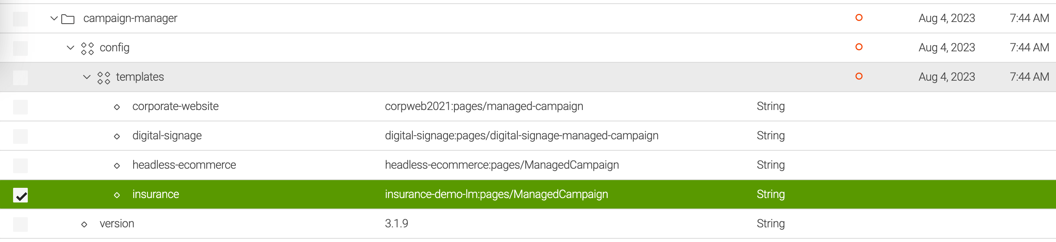Select the insurance property name

[x=156, y=194]
